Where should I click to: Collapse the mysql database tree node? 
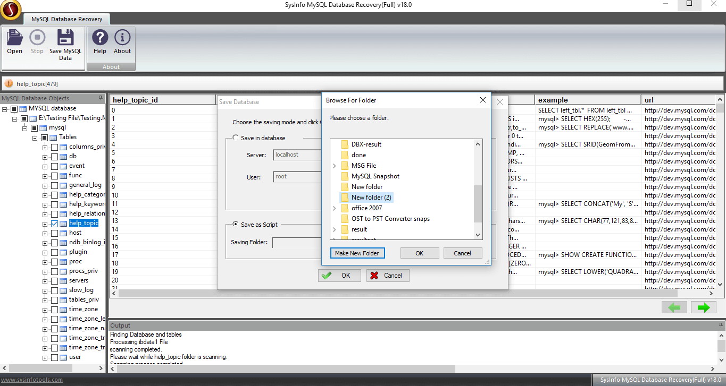(x=24, y=128)
